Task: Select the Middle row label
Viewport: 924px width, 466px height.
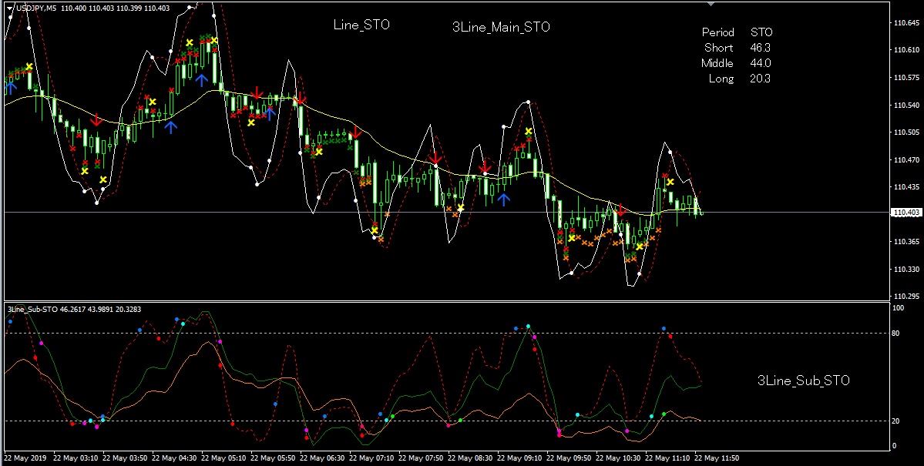Action: click(x=717, y=63)
